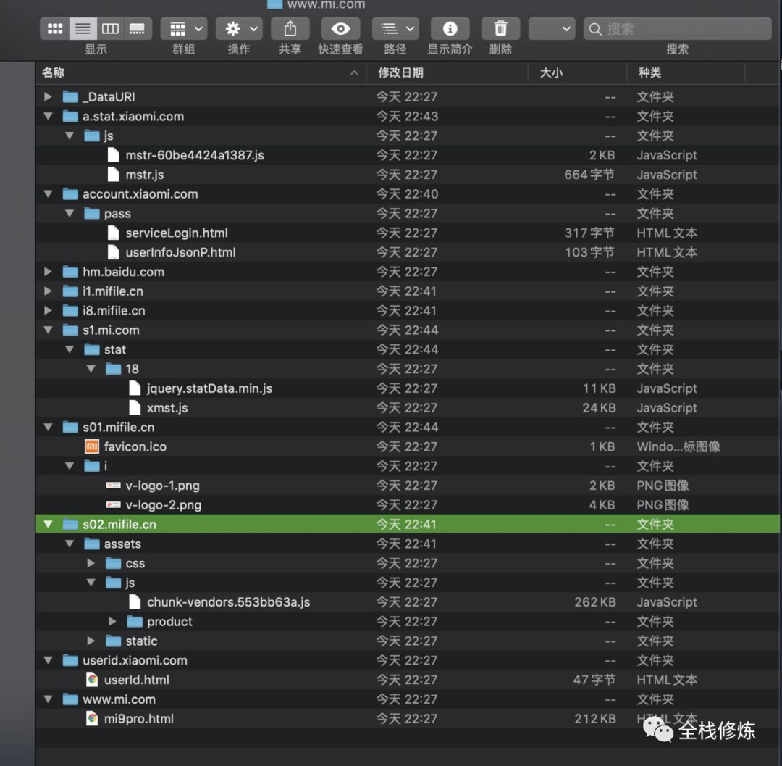This screenshot has width=782, height=766.
Task: Switch to column view mode
Action: pos(110,29)
